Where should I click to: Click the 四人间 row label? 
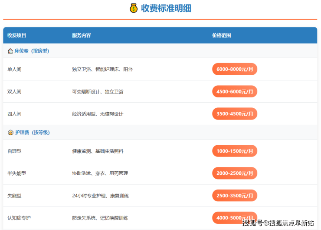(x=14, y=114)
